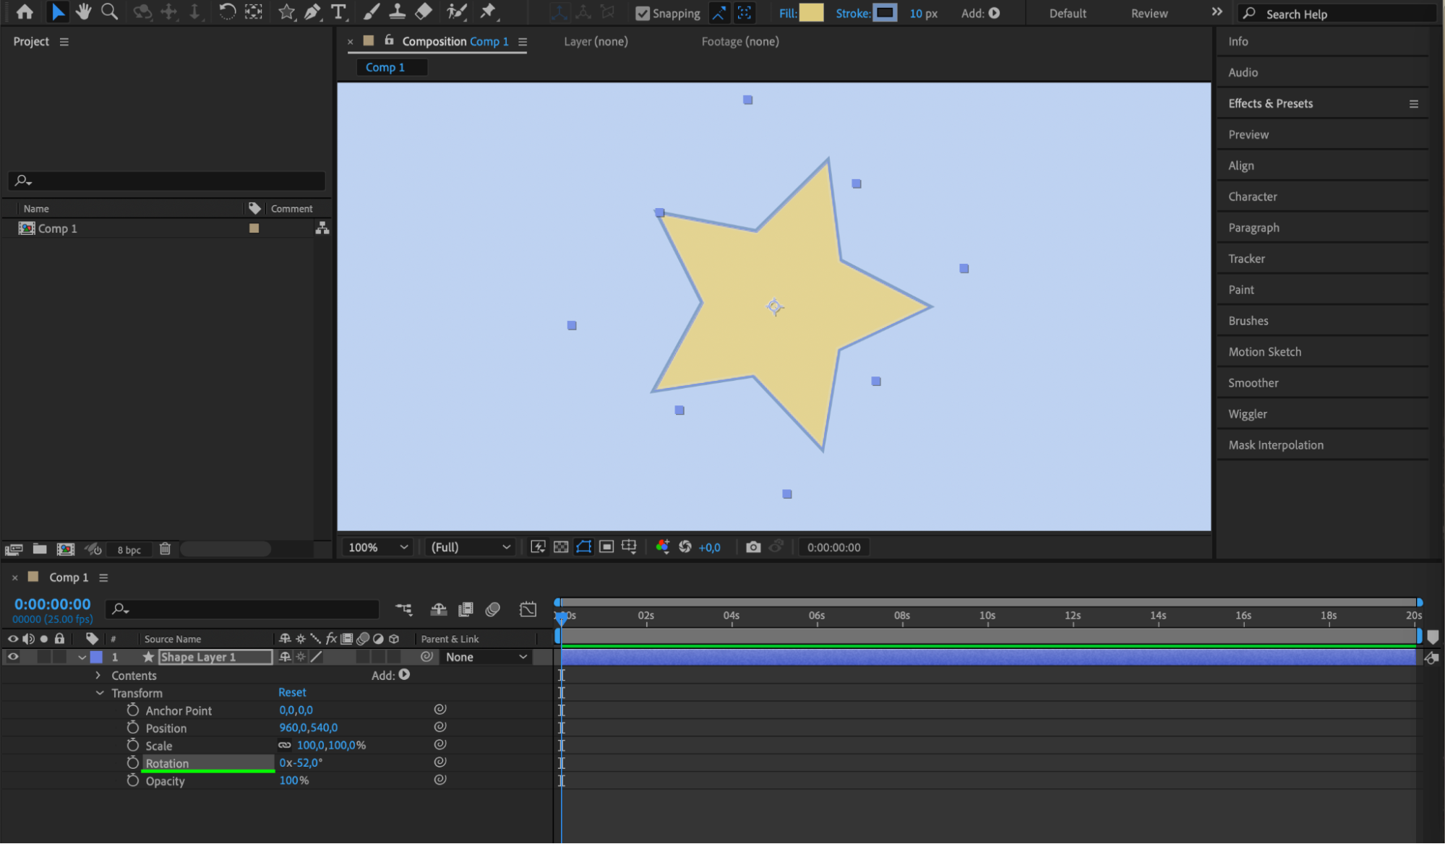Toggle the Rotation stopwatch
Image resolution: width=1445 pixels, height=844 pixels.
pyautogui.click(x=132, y=763)
